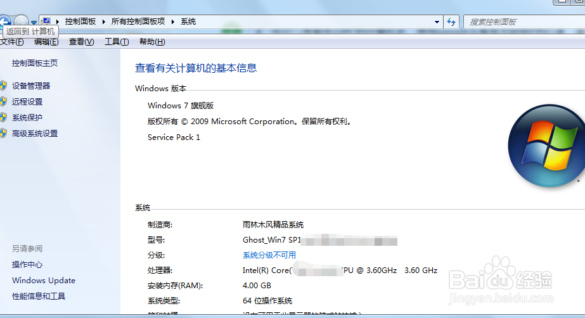585x318 pixels.
Task: Go to 控制面板主页 link
Action: pos(35,63)
